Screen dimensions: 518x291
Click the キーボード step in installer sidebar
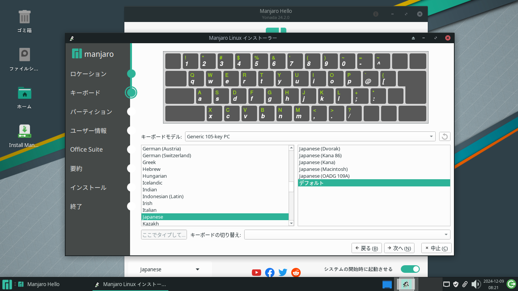coord(85,93)
